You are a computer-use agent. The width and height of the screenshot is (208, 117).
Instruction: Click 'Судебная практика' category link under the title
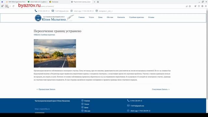click(x=48, y=35)
